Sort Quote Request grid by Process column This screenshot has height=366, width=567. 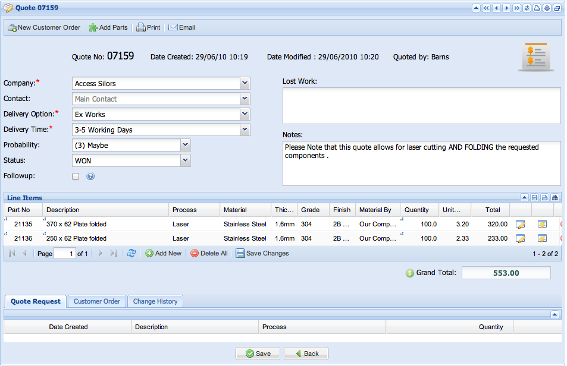[x=322, y=327]
